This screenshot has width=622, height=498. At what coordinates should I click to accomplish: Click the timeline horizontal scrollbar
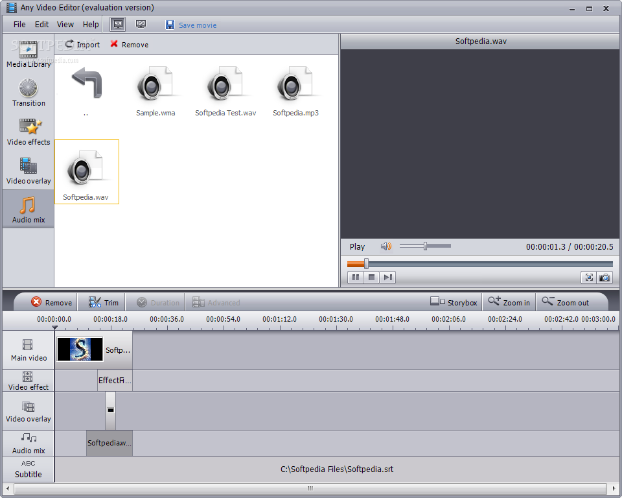pos(310,488)
